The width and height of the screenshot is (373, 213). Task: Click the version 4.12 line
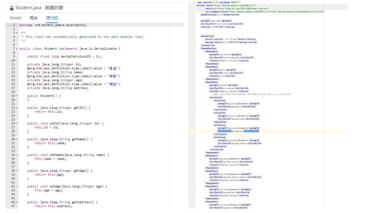pyautogui.click(x=222, y=76)
